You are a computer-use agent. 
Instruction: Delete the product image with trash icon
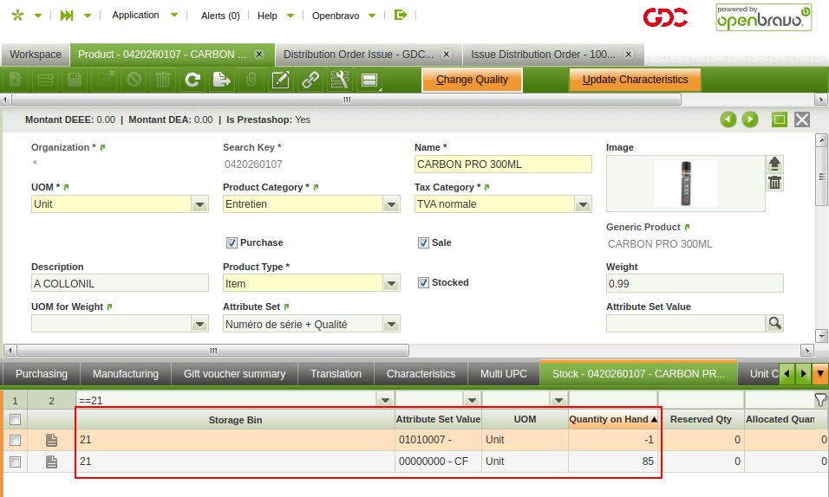click(x=774, y=182)
